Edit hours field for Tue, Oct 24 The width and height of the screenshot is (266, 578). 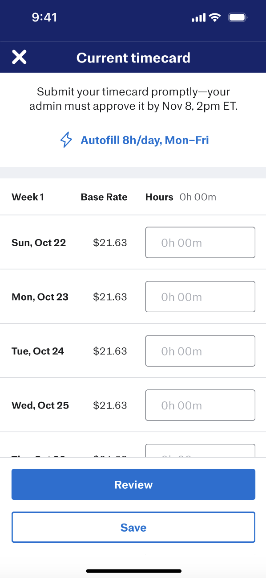200,351
